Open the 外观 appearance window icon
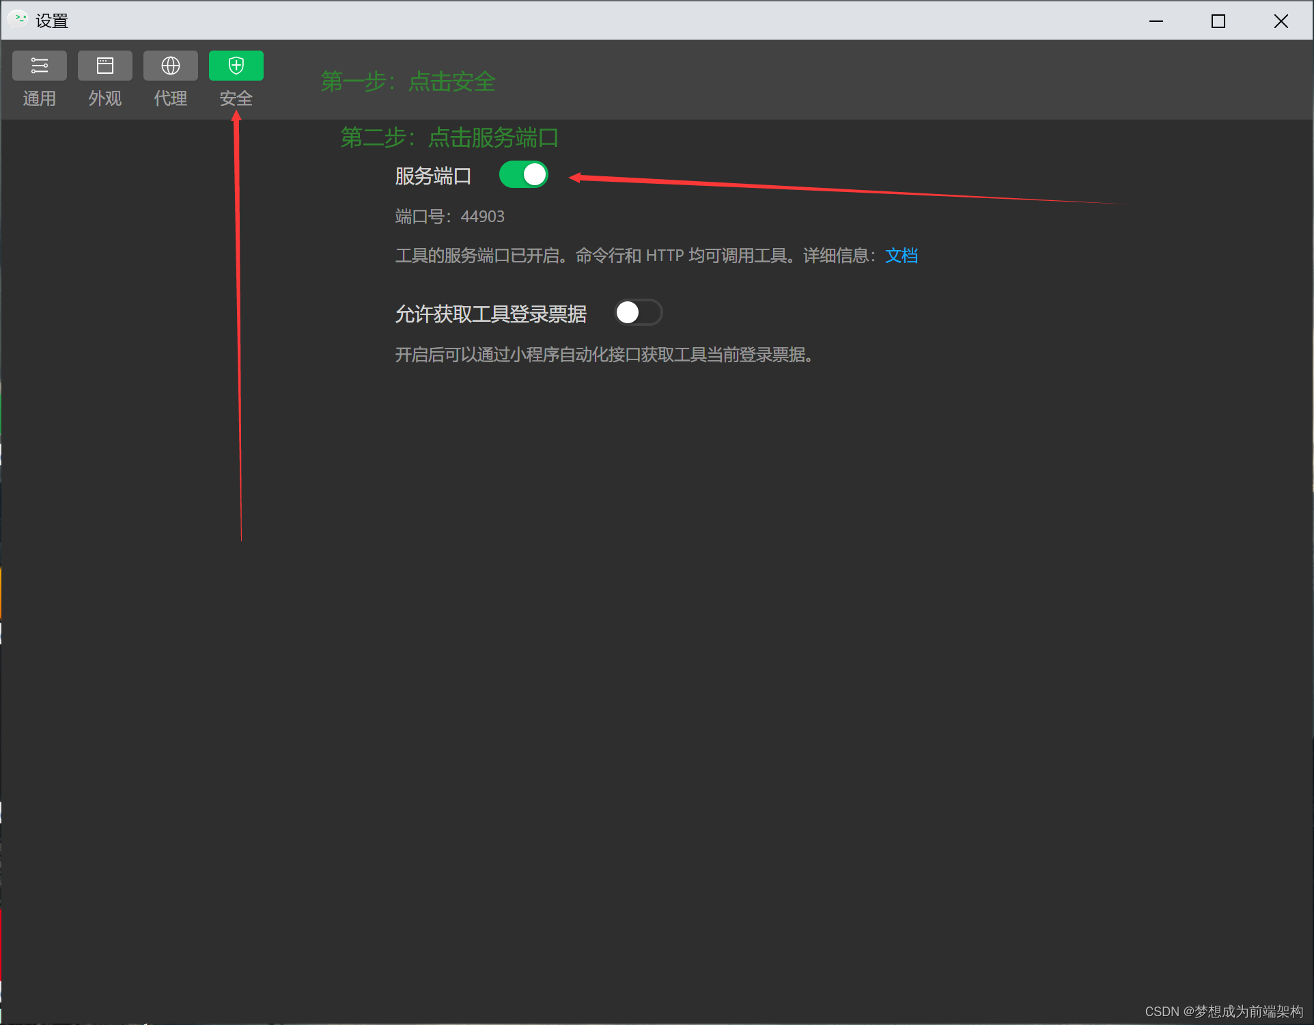Viewport: 1314px width, 1025px height. [x=105, y=66]
